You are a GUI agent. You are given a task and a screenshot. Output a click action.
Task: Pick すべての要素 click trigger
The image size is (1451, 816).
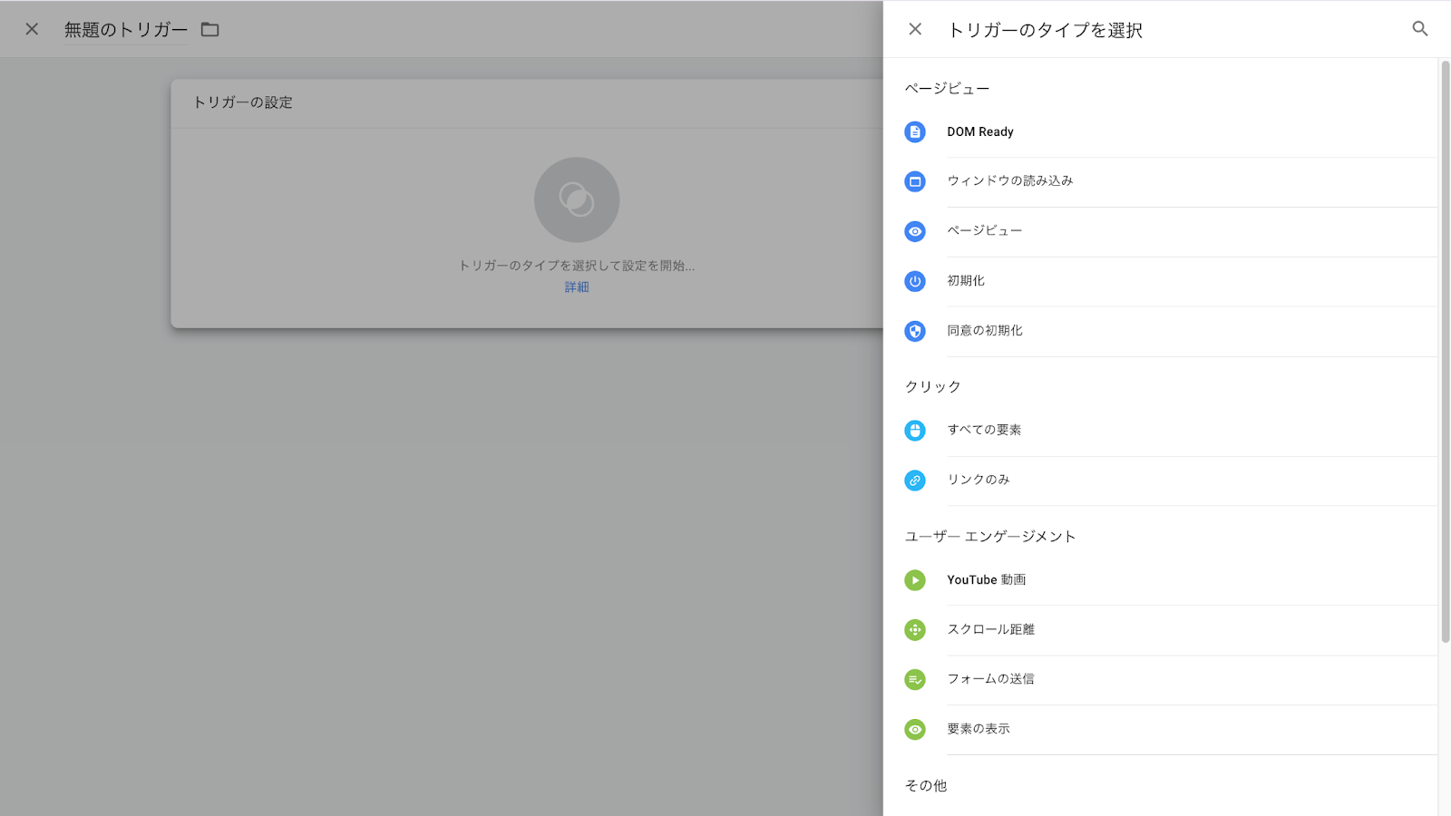tap(1161, 431)
